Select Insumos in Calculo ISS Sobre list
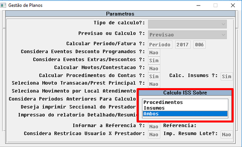 (x=185, y=108)
